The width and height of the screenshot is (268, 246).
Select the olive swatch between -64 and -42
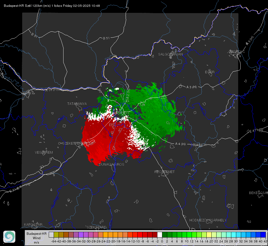(56, 235)
